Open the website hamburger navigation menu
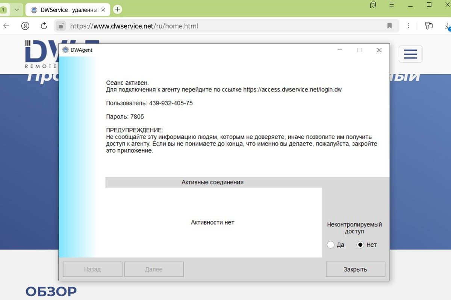The image size is (451, 300). click(410, 54)
